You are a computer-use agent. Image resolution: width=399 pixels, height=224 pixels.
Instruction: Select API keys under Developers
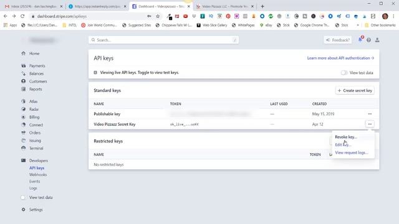pos(37,168)
